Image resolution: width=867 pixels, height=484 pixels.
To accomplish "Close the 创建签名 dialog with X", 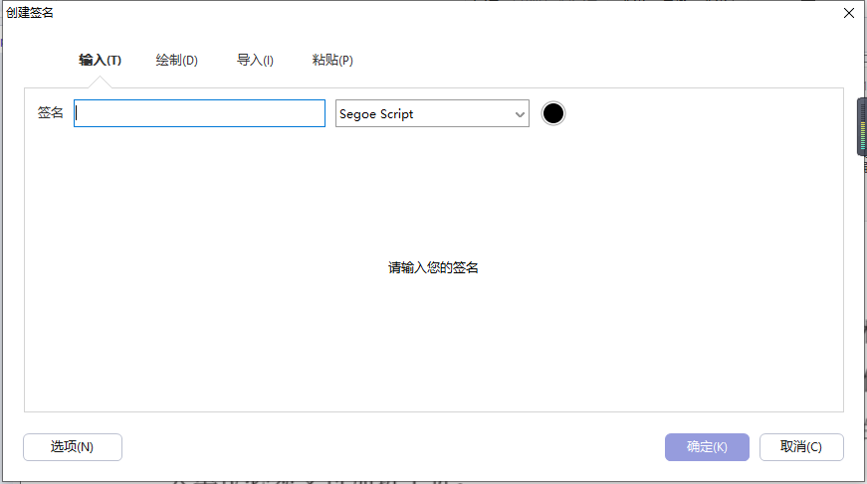I will point(849,13).
